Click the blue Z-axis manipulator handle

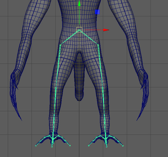point(97,12)
